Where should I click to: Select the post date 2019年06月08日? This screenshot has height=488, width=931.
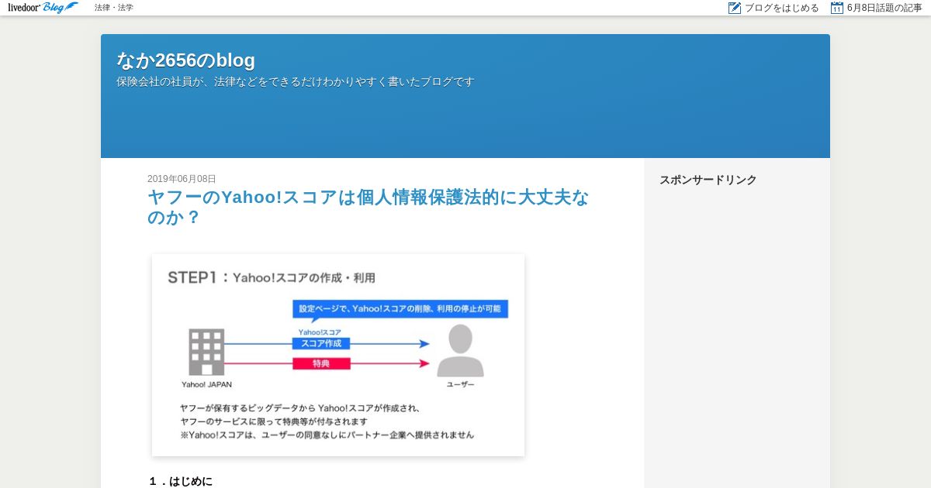coord(182,179)
